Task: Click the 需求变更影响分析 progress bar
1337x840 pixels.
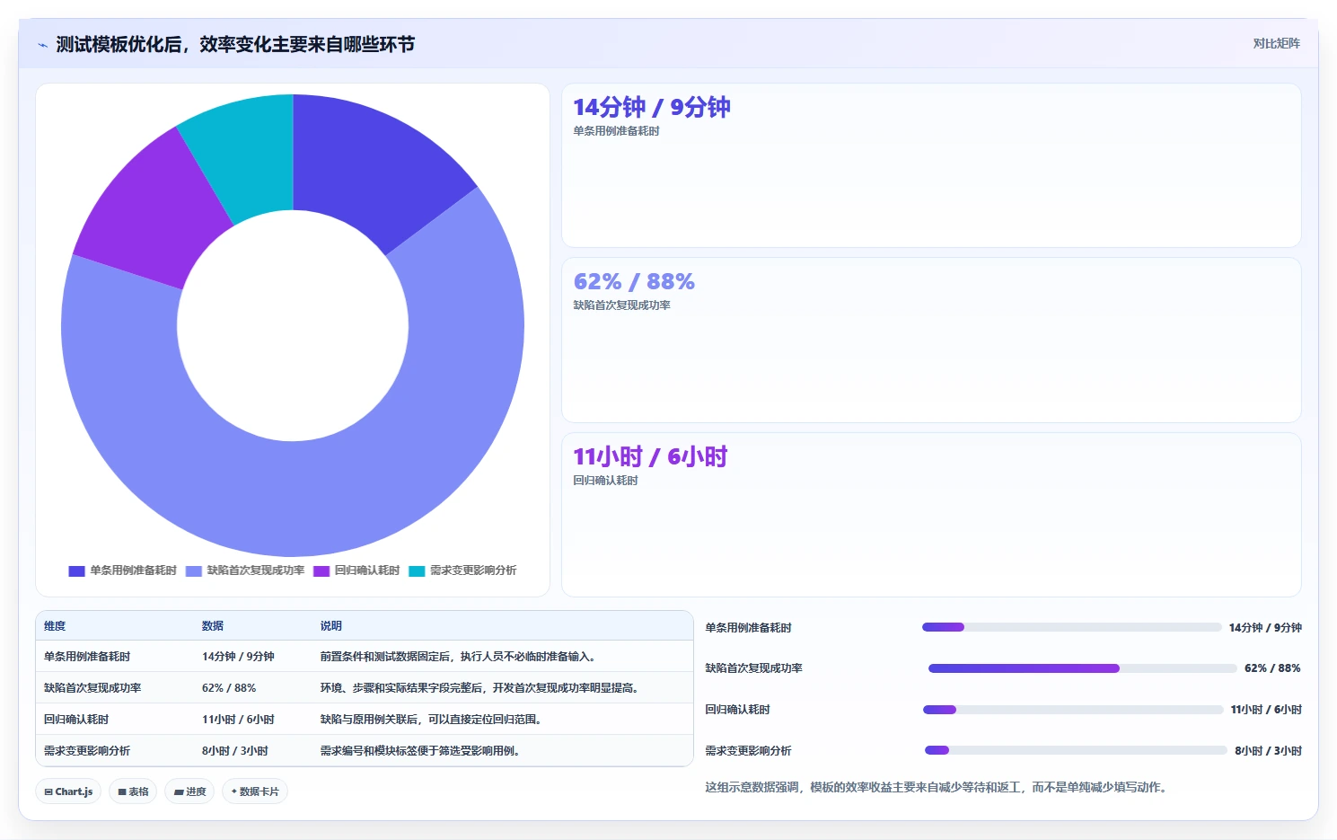Action: 1076,750
